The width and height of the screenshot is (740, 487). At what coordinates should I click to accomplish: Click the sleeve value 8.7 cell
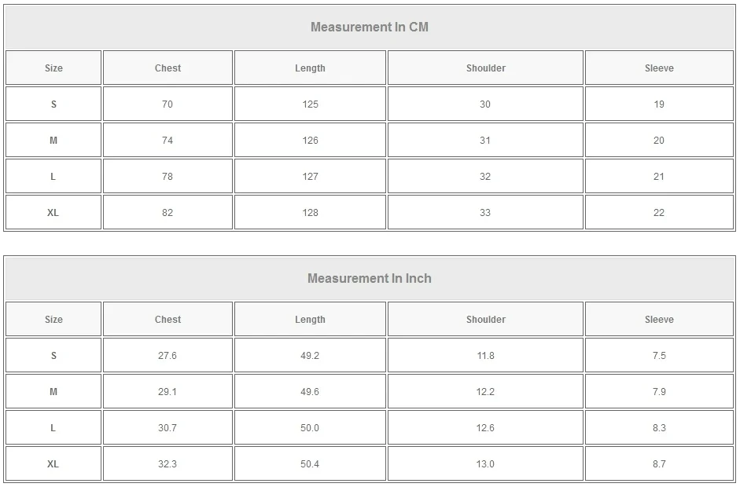tap(659, 464)
